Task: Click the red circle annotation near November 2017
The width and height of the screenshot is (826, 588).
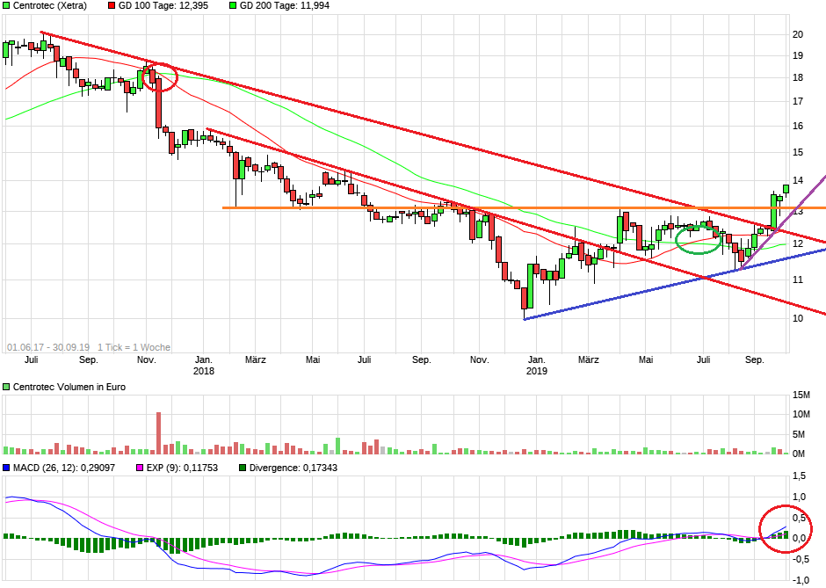Action: 159,77
